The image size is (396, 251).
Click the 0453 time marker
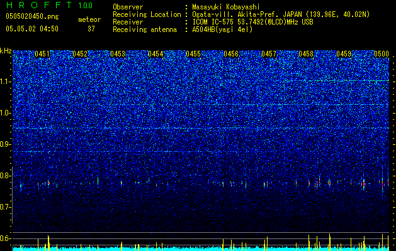[x=118, y=54]
